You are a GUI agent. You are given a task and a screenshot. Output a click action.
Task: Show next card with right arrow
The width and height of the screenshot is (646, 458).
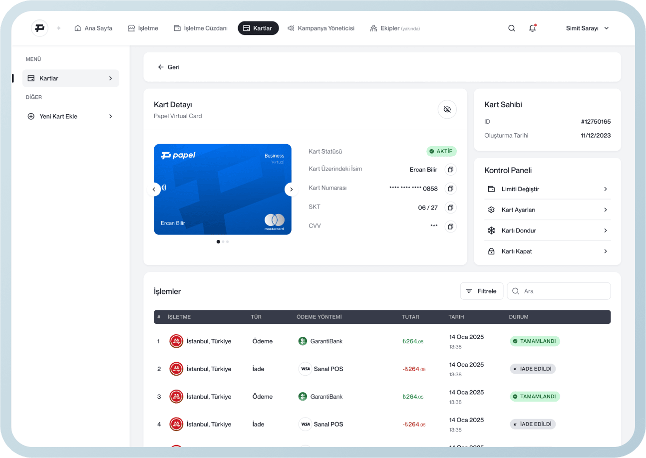(x=292, y=190)
